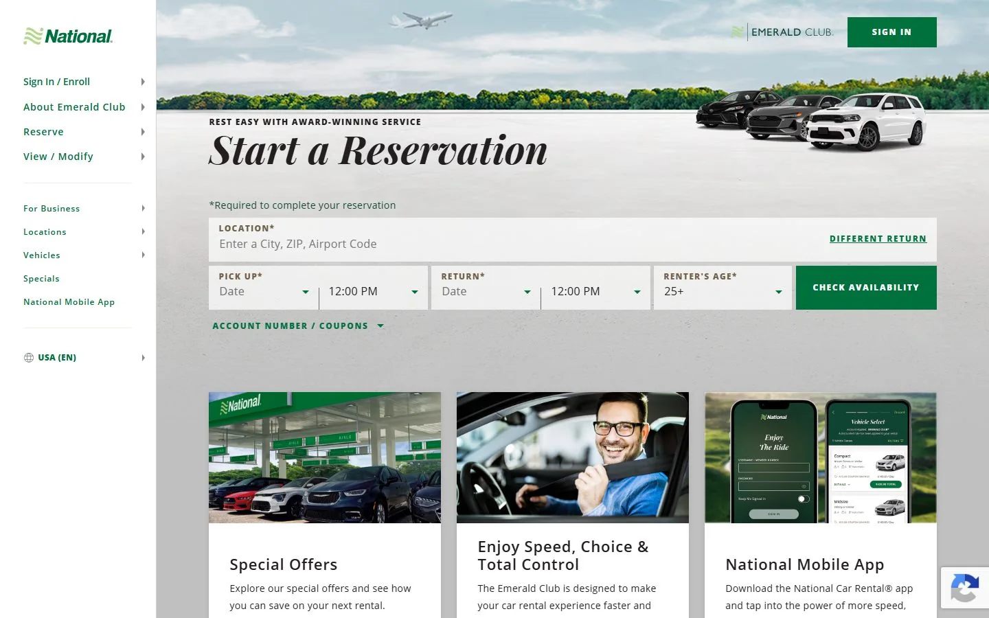Image resolution: width=989 pixels, height=618 pixels.
Task: Expand Account Number / Coupons section
Action: click(x=298, y=326)
